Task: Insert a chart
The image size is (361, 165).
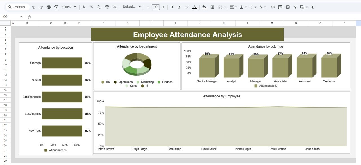Action: 288,7
